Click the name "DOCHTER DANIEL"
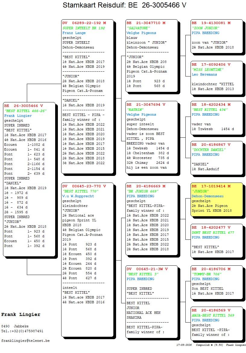246x353 pixels. (x=209, y=150)
